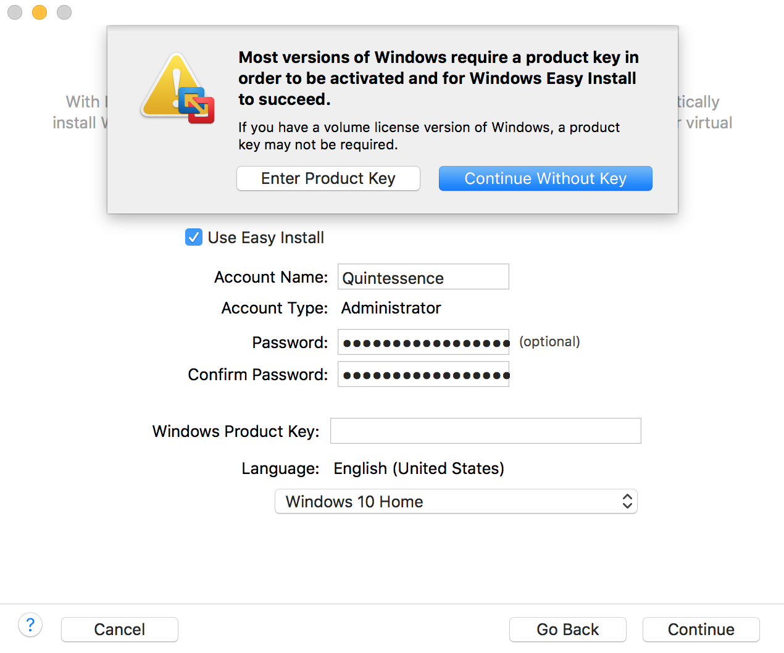Click the bold product key warning heading
The height and width of the screenshot is (653, 784).
point(439,78)
